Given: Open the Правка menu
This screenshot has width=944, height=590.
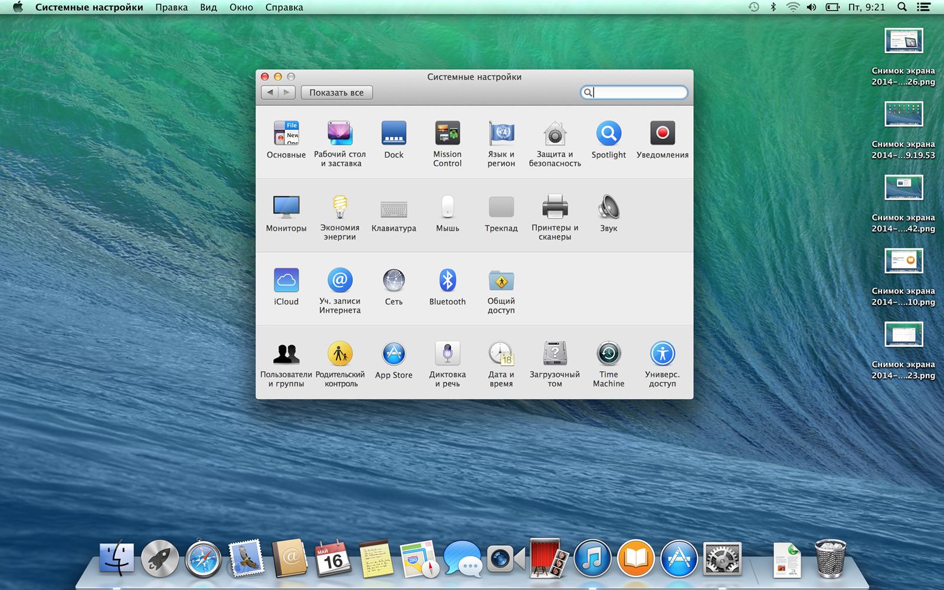Looking at the screenshot, I should pyautogui.click(x=172, y=8).
